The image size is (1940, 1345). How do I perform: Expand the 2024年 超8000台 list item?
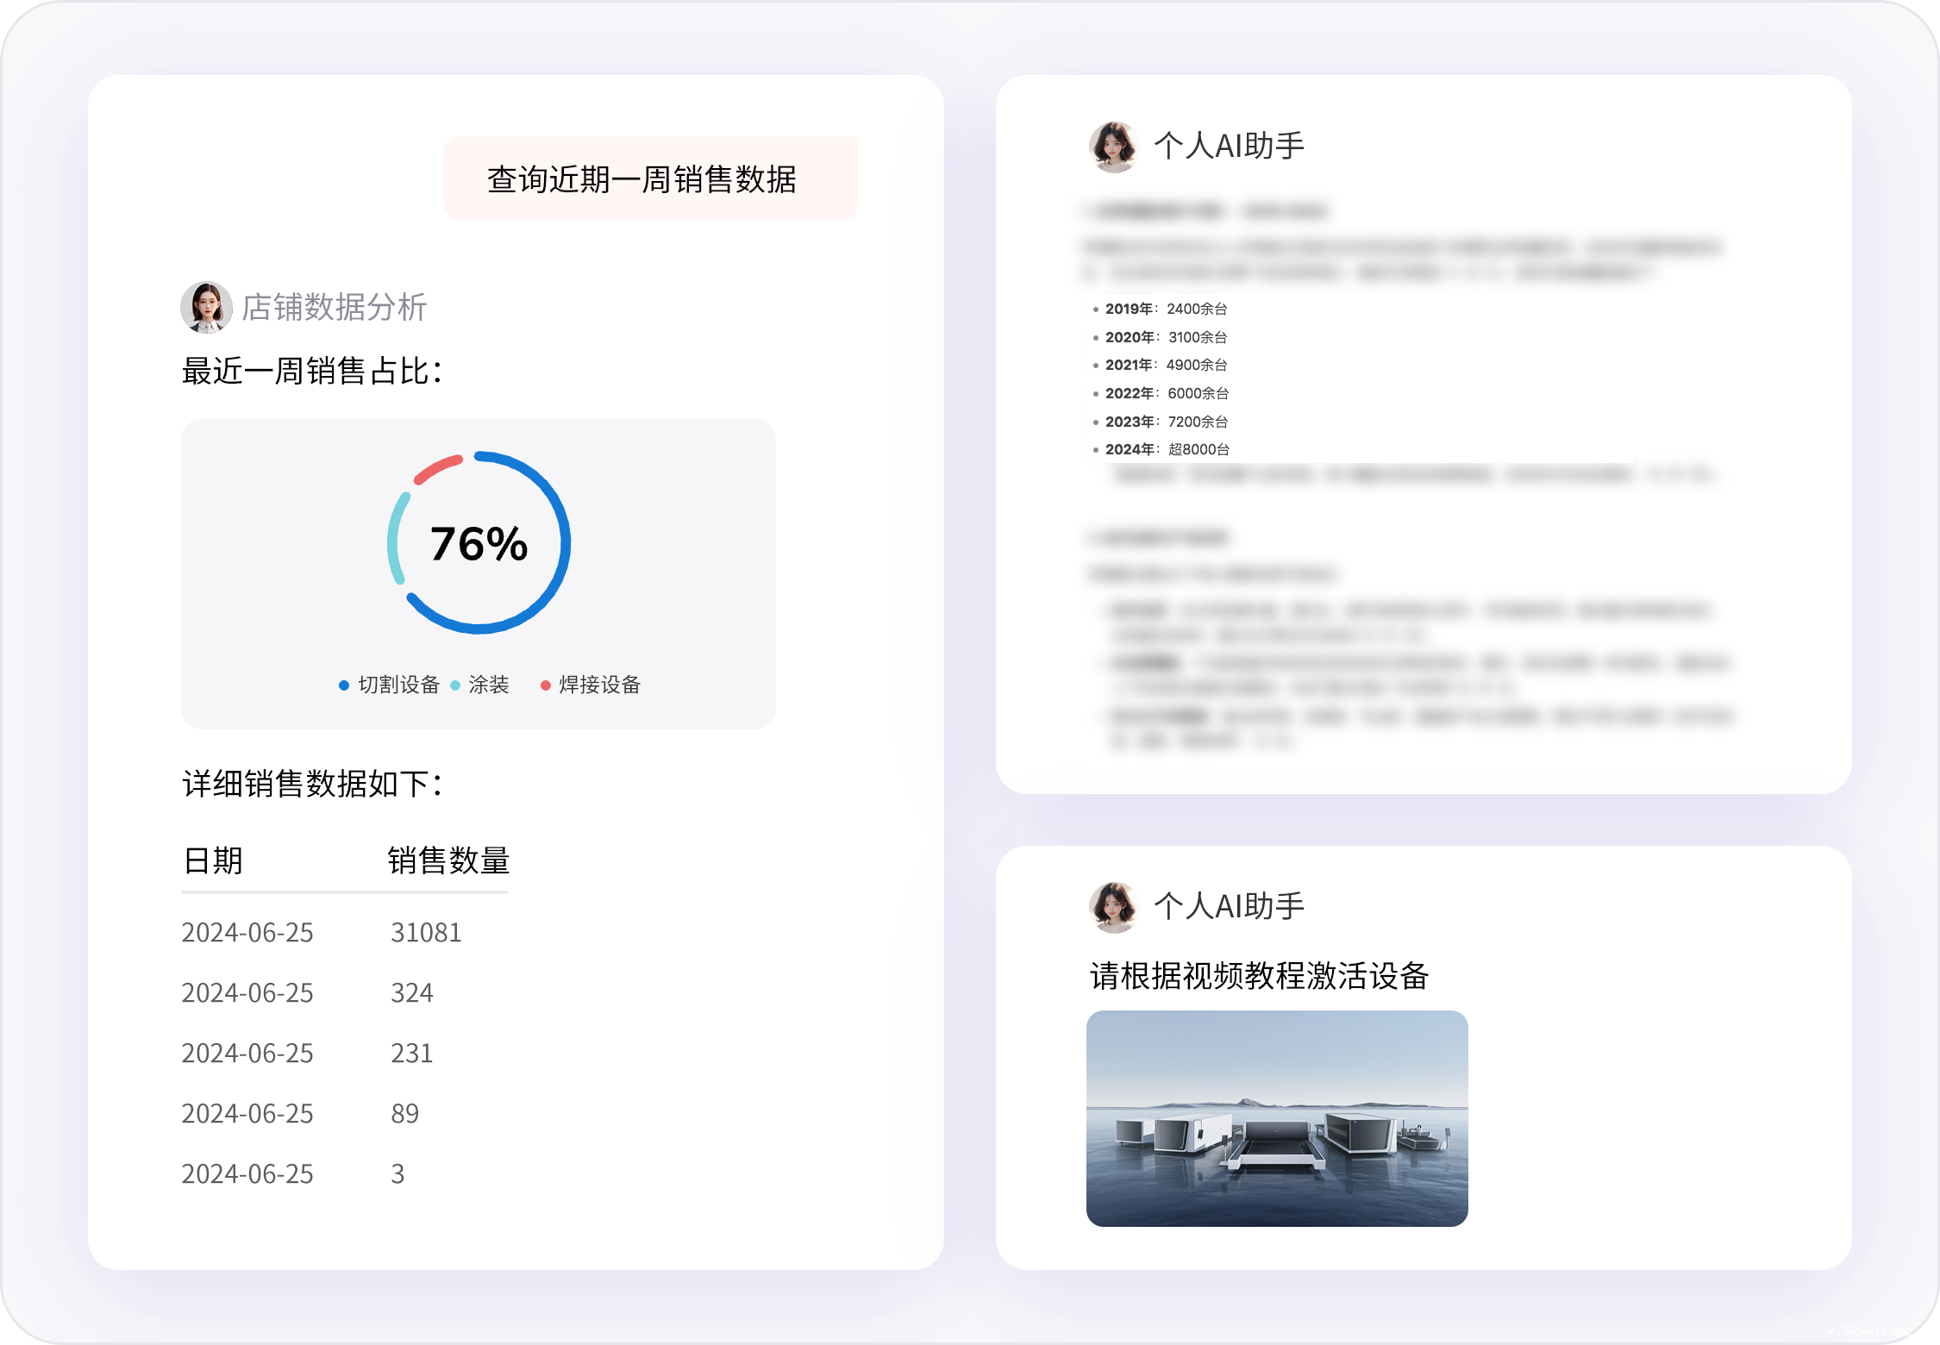(1167, 449)
